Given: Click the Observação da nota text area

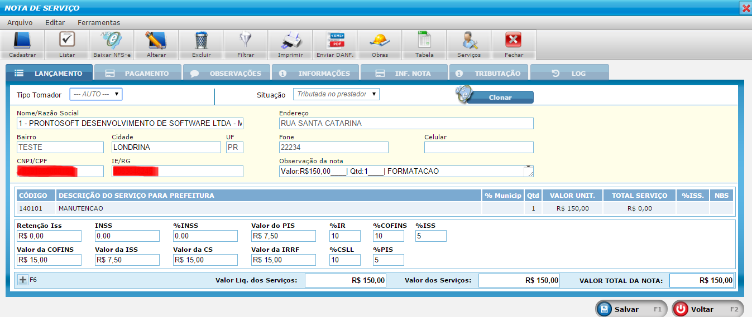Looking at the screenshot, I should pyautogui.click(x=406, y=171).
